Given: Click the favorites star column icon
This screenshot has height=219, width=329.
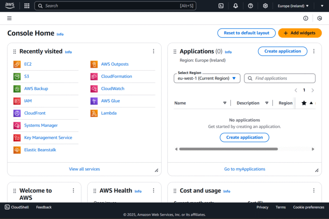Looking at the screenshot, I should pos(304,103).
